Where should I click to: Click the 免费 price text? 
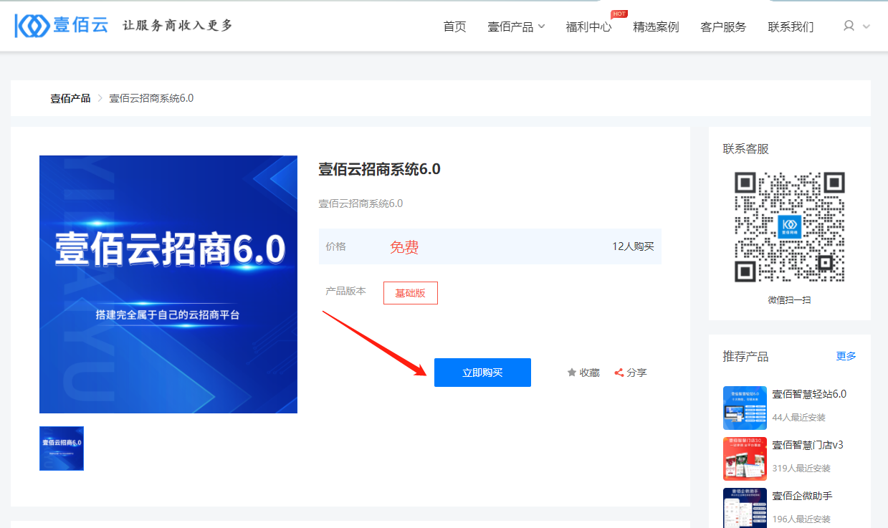[404, 247]
